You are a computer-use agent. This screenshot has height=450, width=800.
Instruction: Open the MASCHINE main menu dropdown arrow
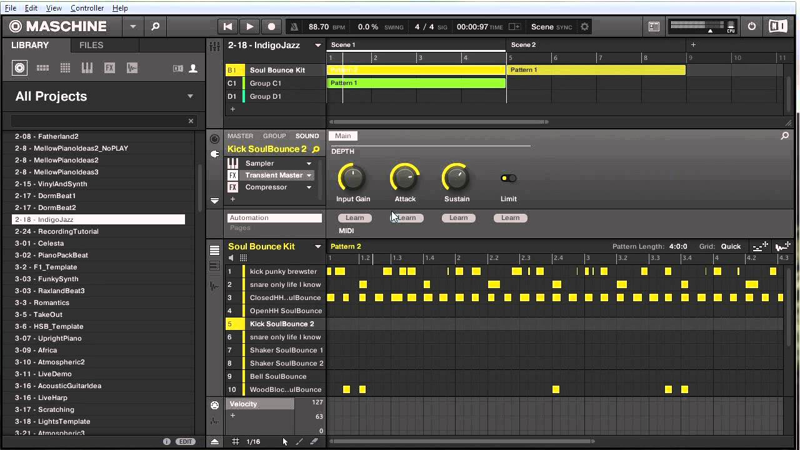click(x=132, y=26)
